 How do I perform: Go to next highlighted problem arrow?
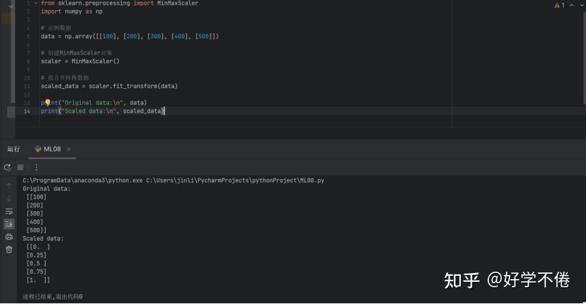point(582,5)
